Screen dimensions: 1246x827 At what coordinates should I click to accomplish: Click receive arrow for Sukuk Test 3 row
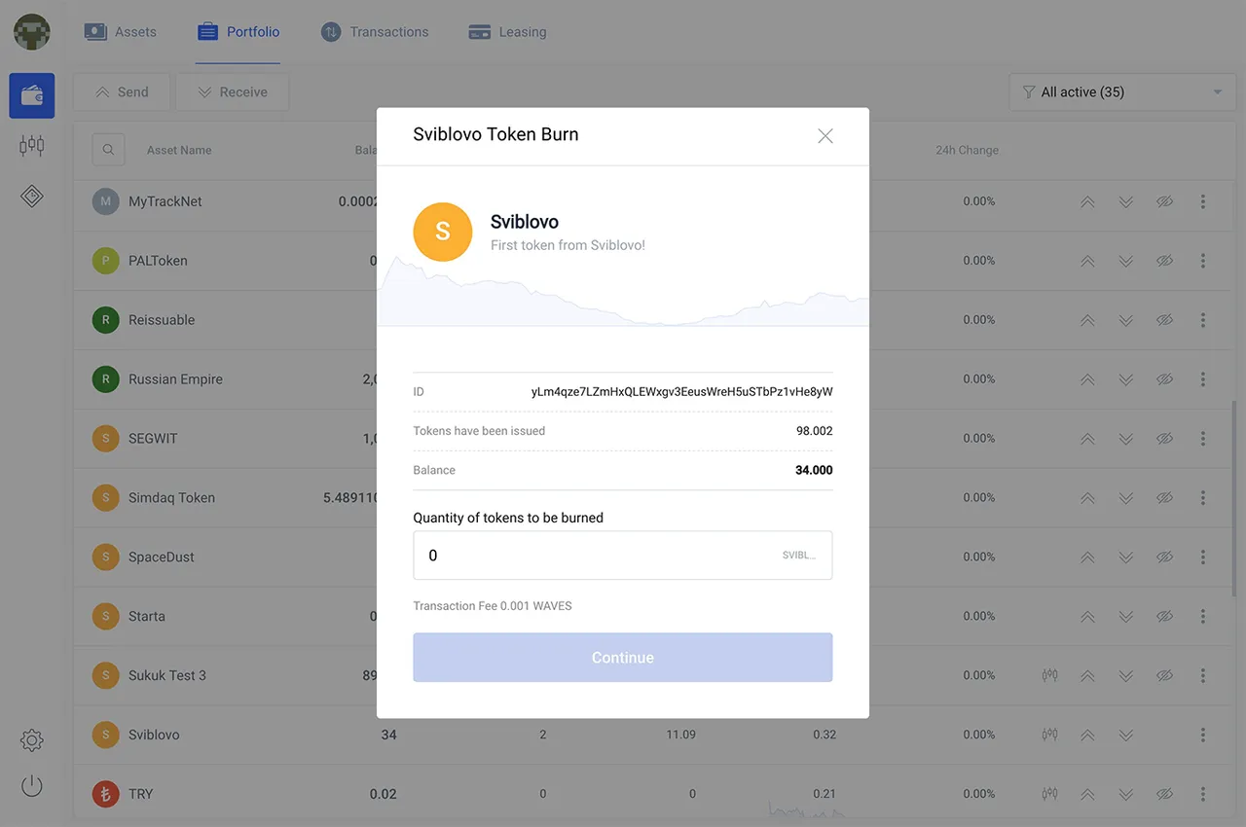pyautogui.click(x=1126, y=675)
